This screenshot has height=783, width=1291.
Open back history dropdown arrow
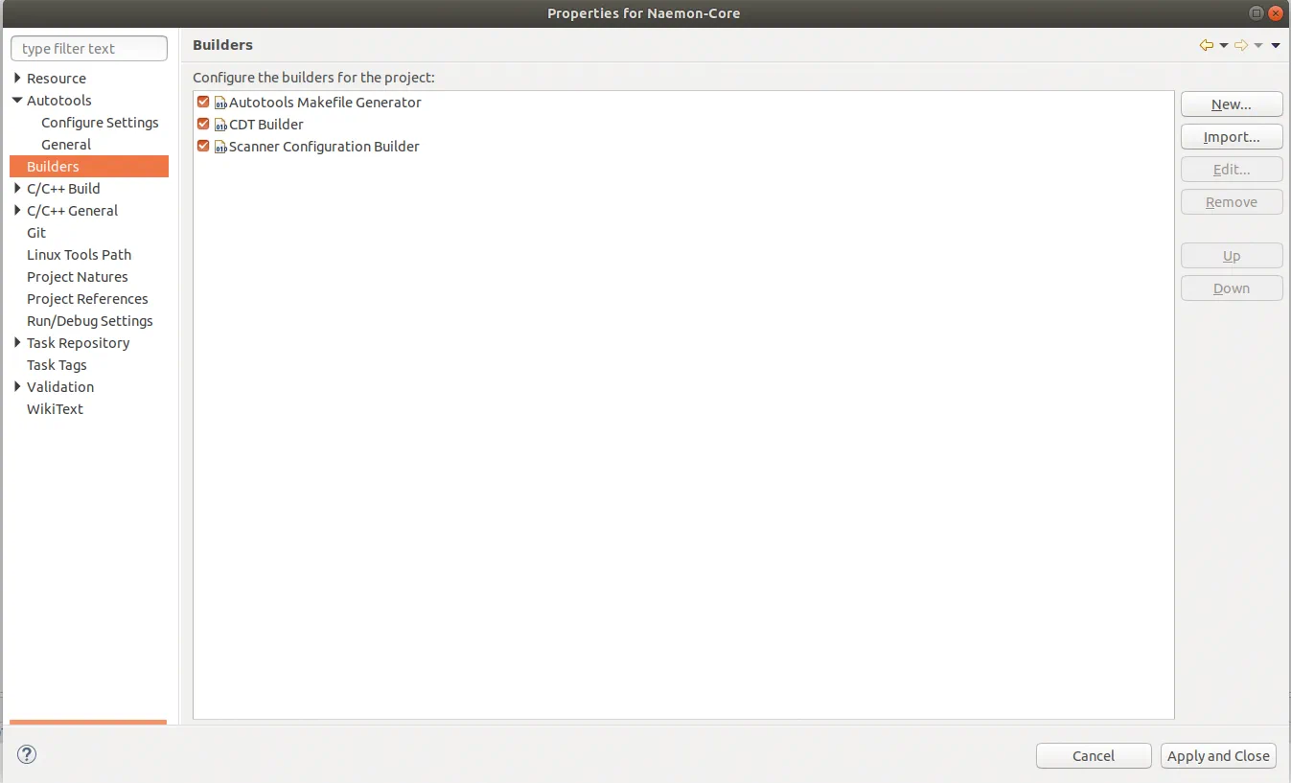(x=1224, y=46)
